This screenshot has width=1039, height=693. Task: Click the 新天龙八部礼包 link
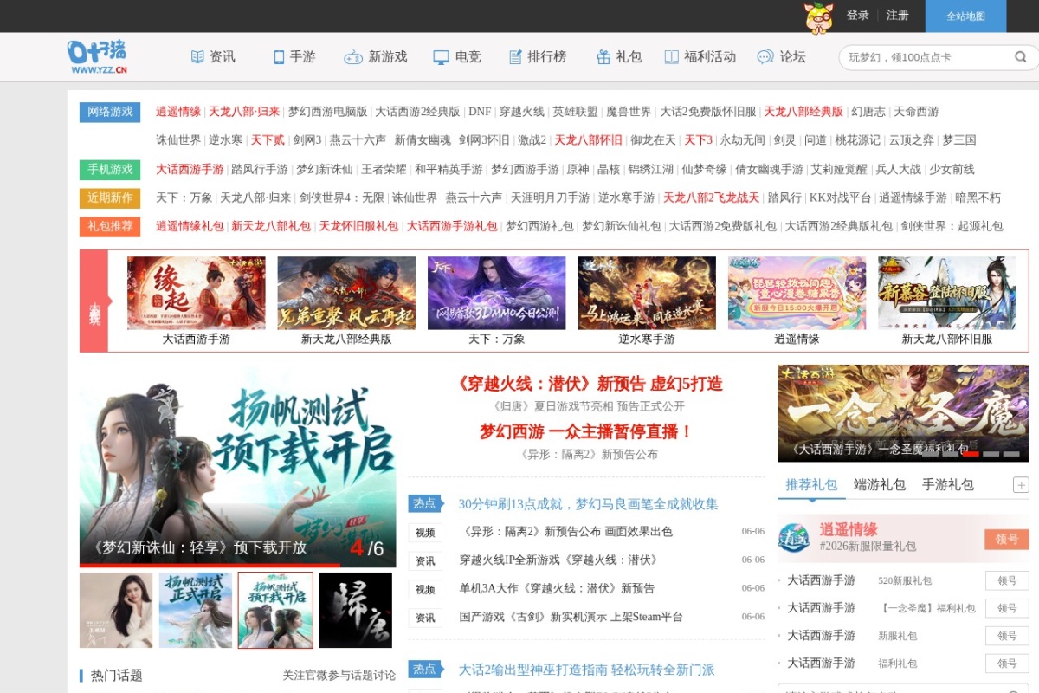(x=271, y=226)
